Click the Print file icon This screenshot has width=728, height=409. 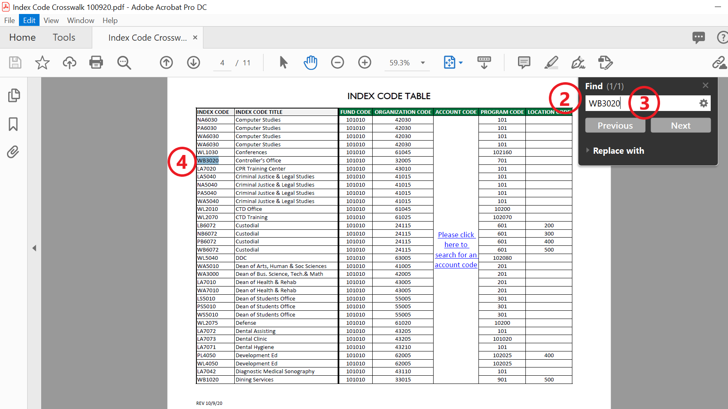coord(96,62)
